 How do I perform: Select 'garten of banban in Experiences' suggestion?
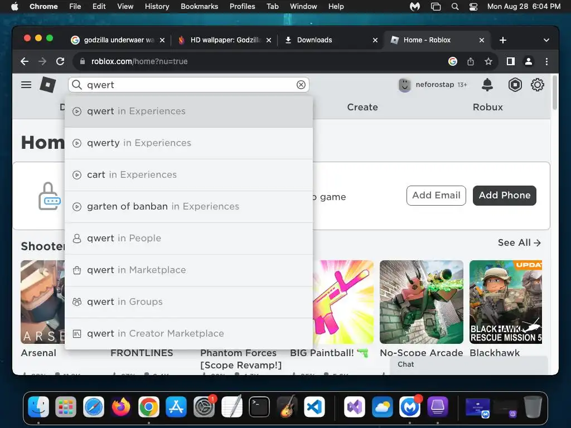pyautogui.click(x=188, y=207)
